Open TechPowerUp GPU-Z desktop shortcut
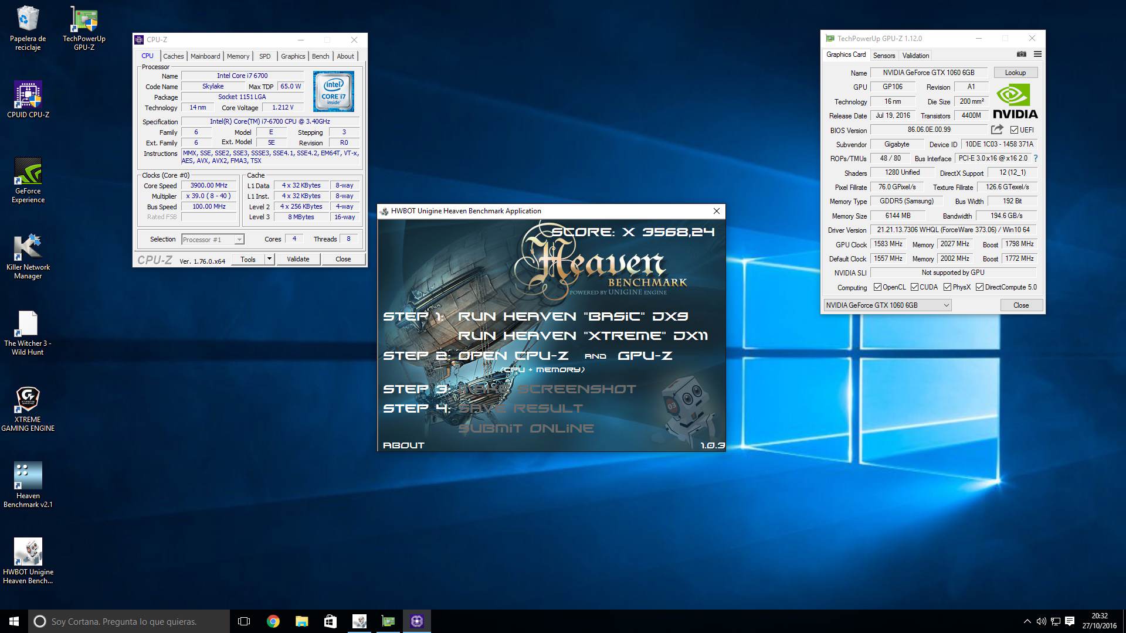 tap(84, 28)
